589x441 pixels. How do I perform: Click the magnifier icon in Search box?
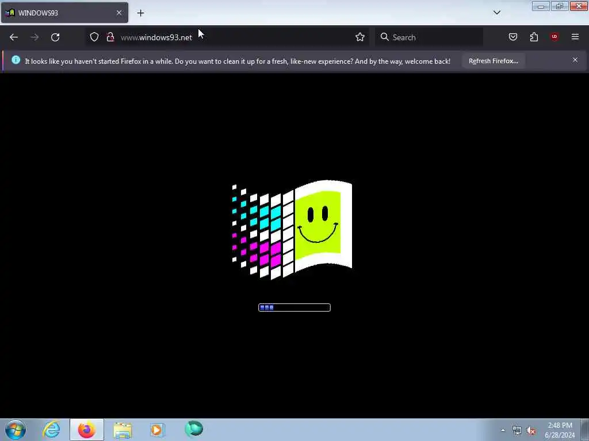tap(384, 37)
